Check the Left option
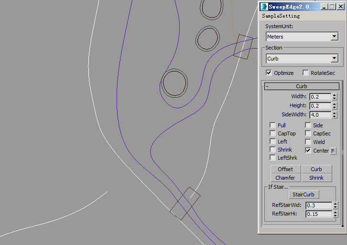The image size is (347, 245). [272, 142]
